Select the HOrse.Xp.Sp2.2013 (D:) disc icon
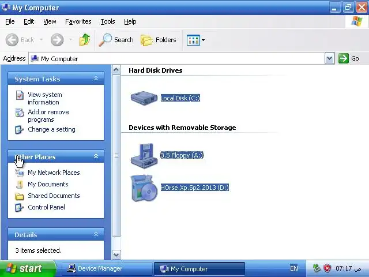369x277 pixels. click(x=144, y=188)
